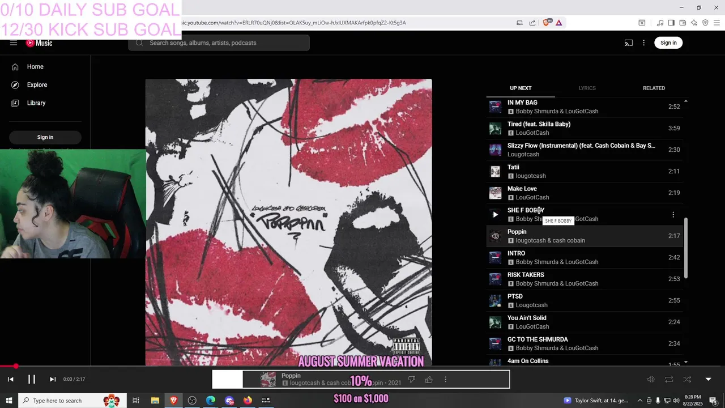Viewport: 725px width, 408px height.
Task: Select the PTSD track in the queue
Action: tap(585, 300)
